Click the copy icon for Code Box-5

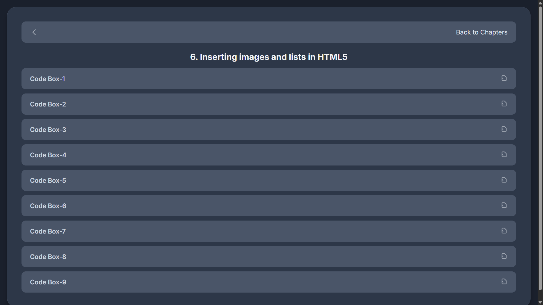[504, 180]
